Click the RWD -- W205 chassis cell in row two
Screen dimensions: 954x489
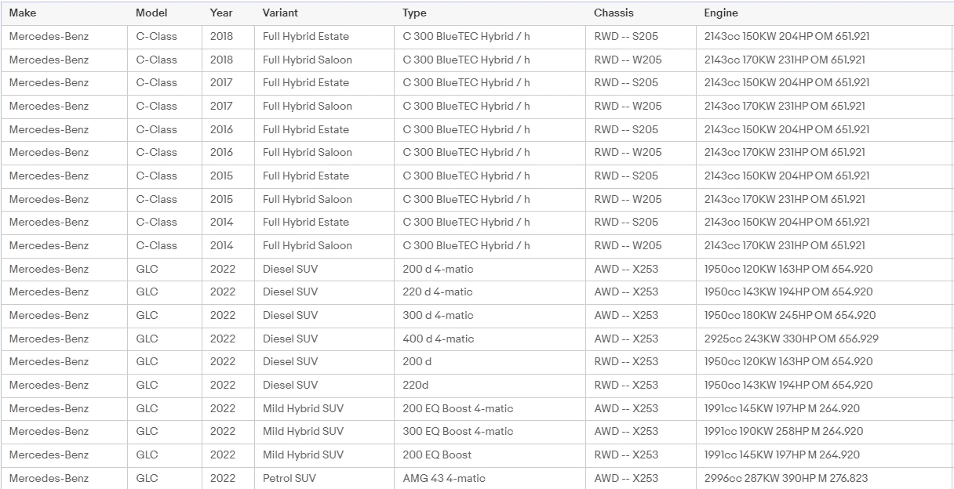[624, 60]
